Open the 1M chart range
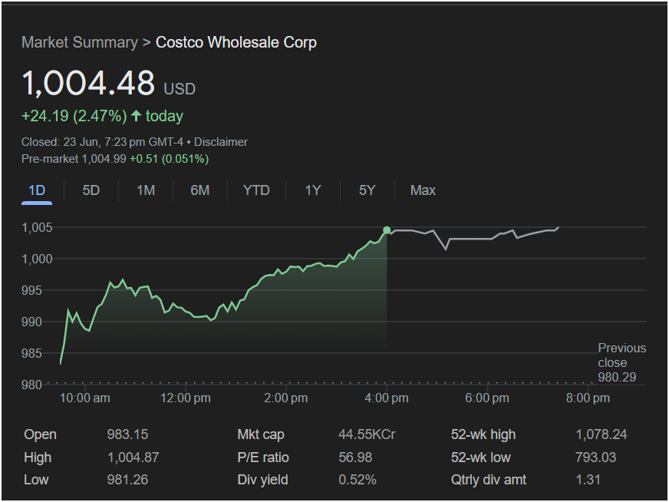The width and height of the screenshot is (669, 502). (x=146, y=190)
